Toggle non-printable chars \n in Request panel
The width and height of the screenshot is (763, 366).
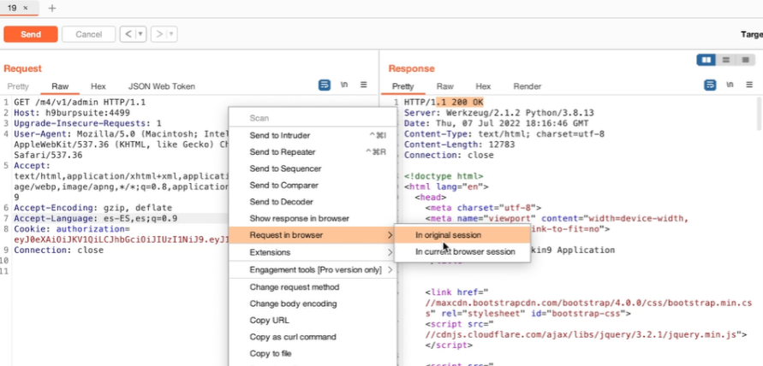[344, 85]
